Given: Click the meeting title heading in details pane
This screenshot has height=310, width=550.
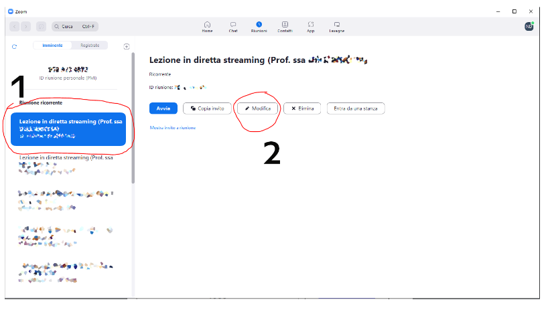Looking at the screenshot, I should (x=258, y=60).
